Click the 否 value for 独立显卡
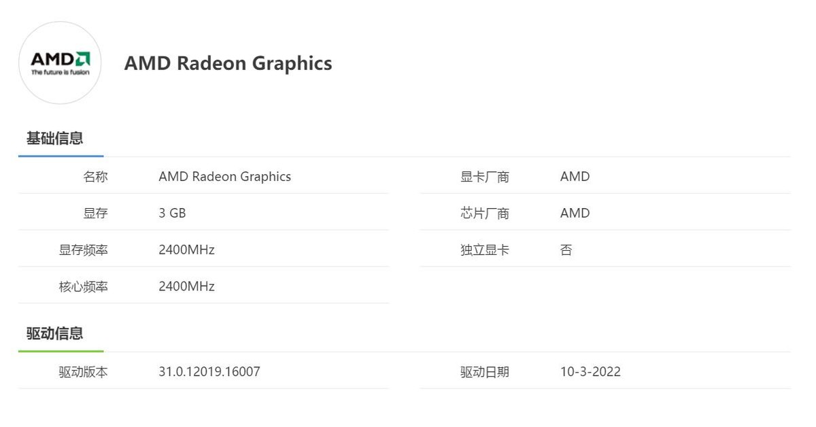 click(x=566, y=250)
